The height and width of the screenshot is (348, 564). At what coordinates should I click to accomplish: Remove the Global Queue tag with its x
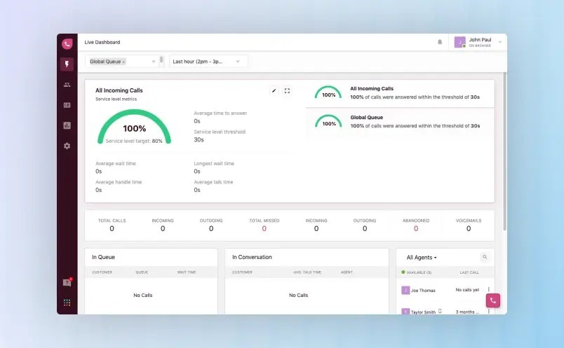(123, 62)
